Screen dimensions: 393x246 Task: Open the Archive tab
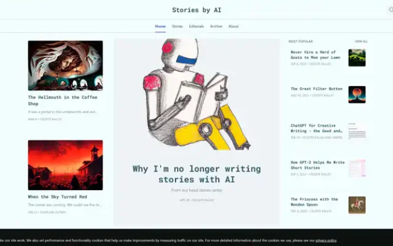216,26
